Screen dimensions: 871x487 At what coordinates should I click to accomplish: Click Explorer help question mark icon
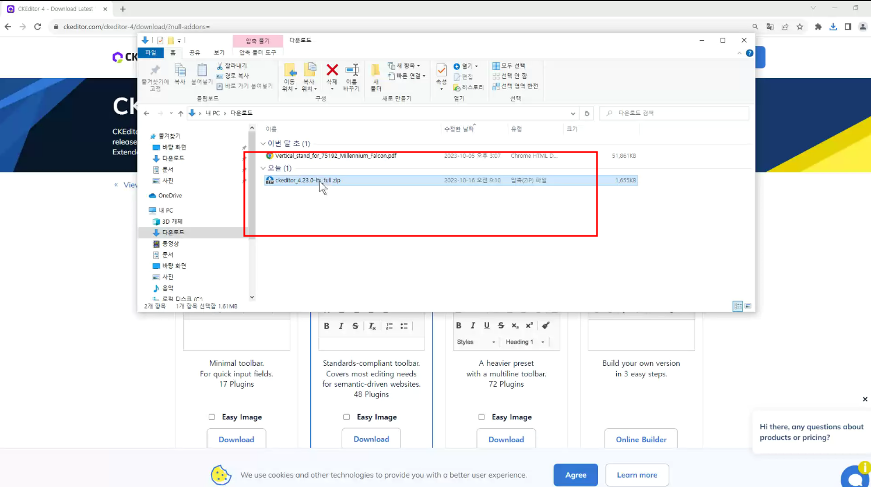[750, 53]
